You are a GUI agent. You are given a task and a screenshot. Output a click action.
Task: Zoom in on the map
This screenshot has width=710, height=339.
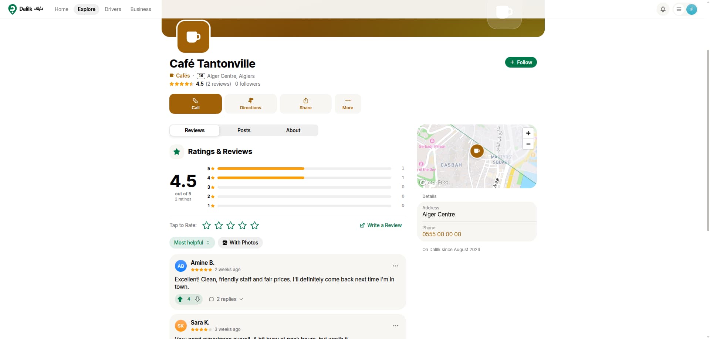(x=528, y=133)
